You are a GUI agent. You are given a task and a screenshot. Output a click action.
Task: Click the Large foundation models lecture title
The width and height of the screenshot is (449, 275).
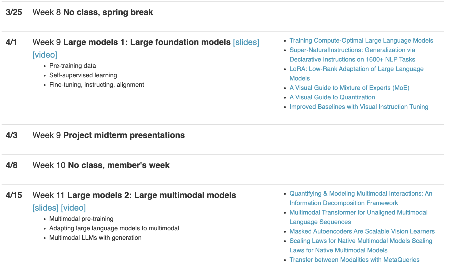click(x=147, y=42)
